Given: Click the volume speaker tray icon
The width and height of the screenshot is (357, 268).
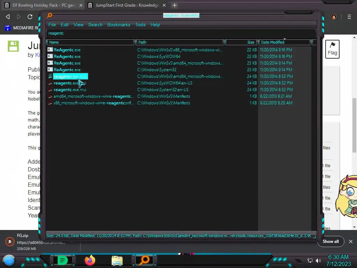Looking at the screenshot, I should [318, 260].
